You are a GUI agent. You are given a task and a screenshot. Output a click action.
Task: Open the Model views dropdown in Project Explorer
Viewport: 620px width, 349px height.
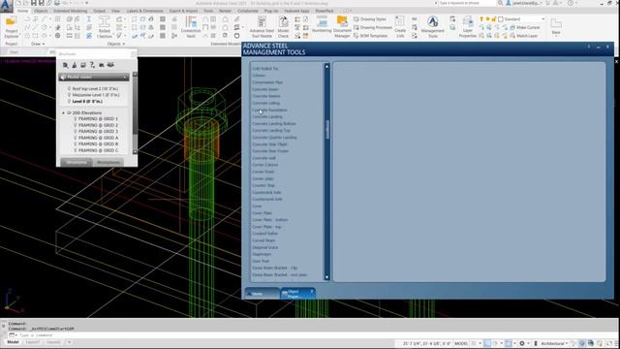94,77
